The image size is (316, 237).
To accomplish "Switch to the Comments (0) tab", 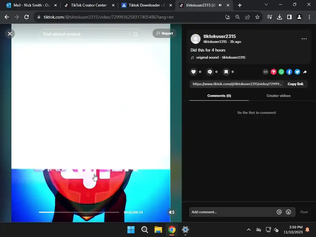I will [219, 96].
